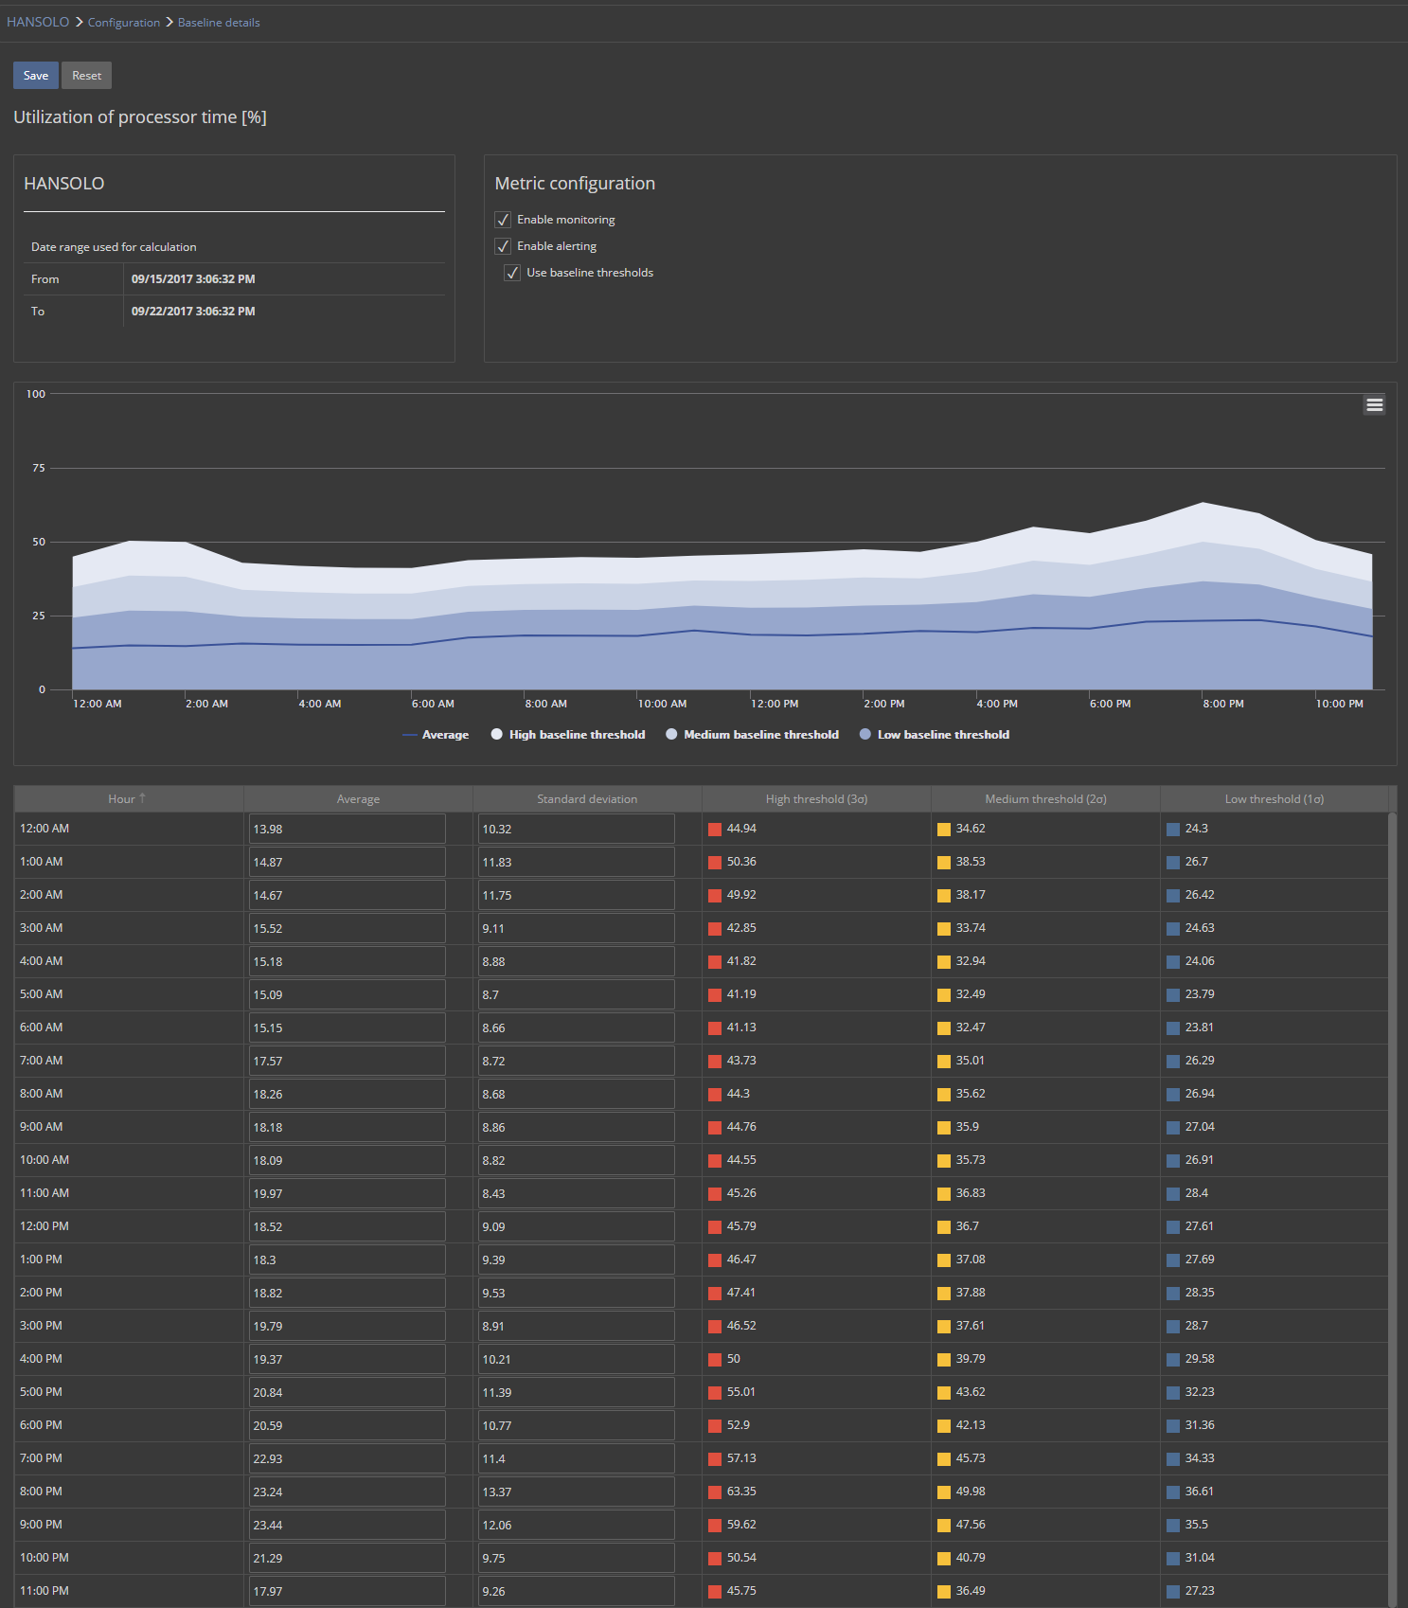Edit the 12:00 AM average value field

click(x=347, y=829)
